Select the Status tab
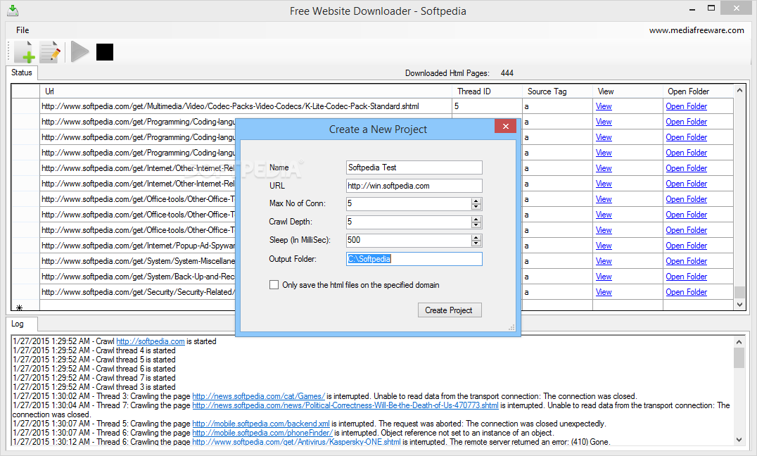 [22, 72]
